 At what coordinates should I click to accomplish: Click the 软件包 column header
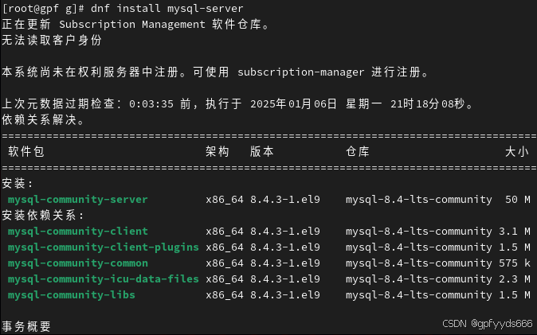(x=26, y=152)
